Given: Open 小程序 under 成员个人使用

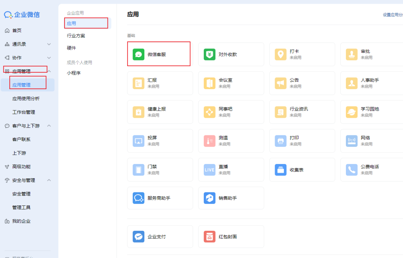Looking at the screenshot, I should [74, 73].
